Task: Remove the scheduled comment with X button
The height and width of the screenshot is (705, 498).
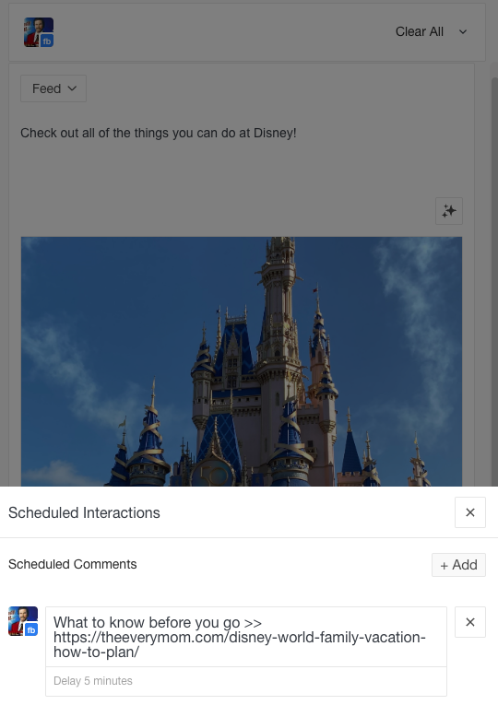Action: (470, 622)
